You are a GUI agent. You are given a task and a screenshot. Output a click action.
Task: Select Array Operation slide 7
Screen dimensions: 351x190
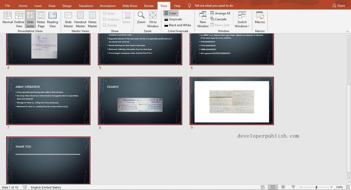48,101
